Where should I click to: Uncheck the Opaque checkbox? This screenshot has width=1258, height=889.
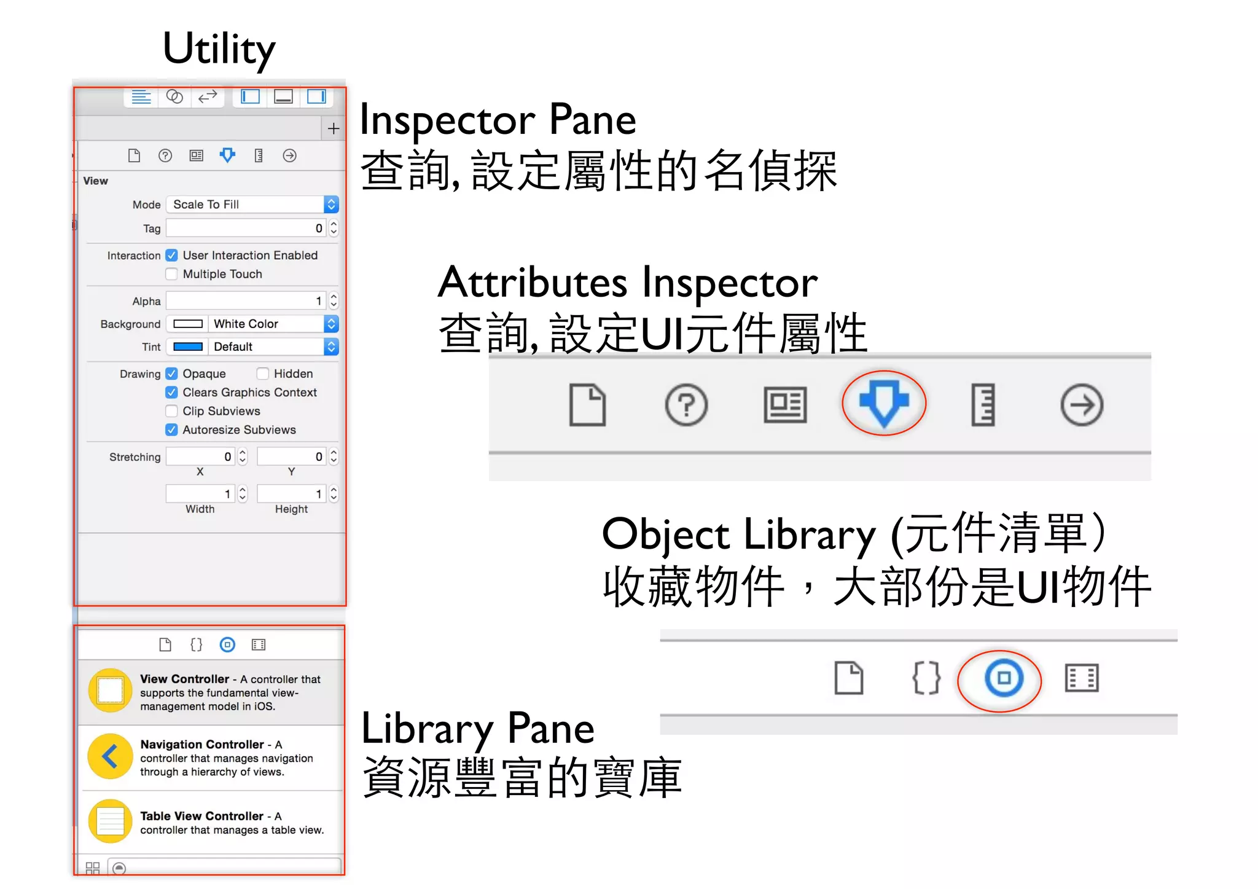pos(172,374)
